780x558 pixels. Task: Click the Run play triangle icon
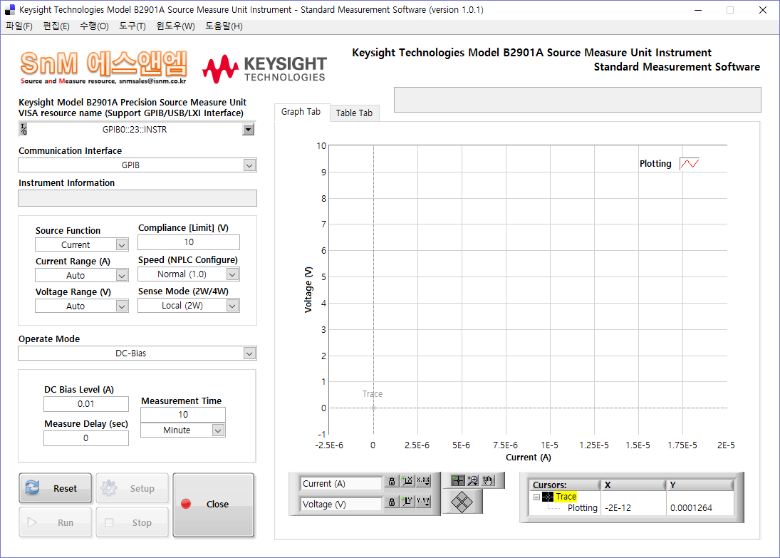click(32, 522)
